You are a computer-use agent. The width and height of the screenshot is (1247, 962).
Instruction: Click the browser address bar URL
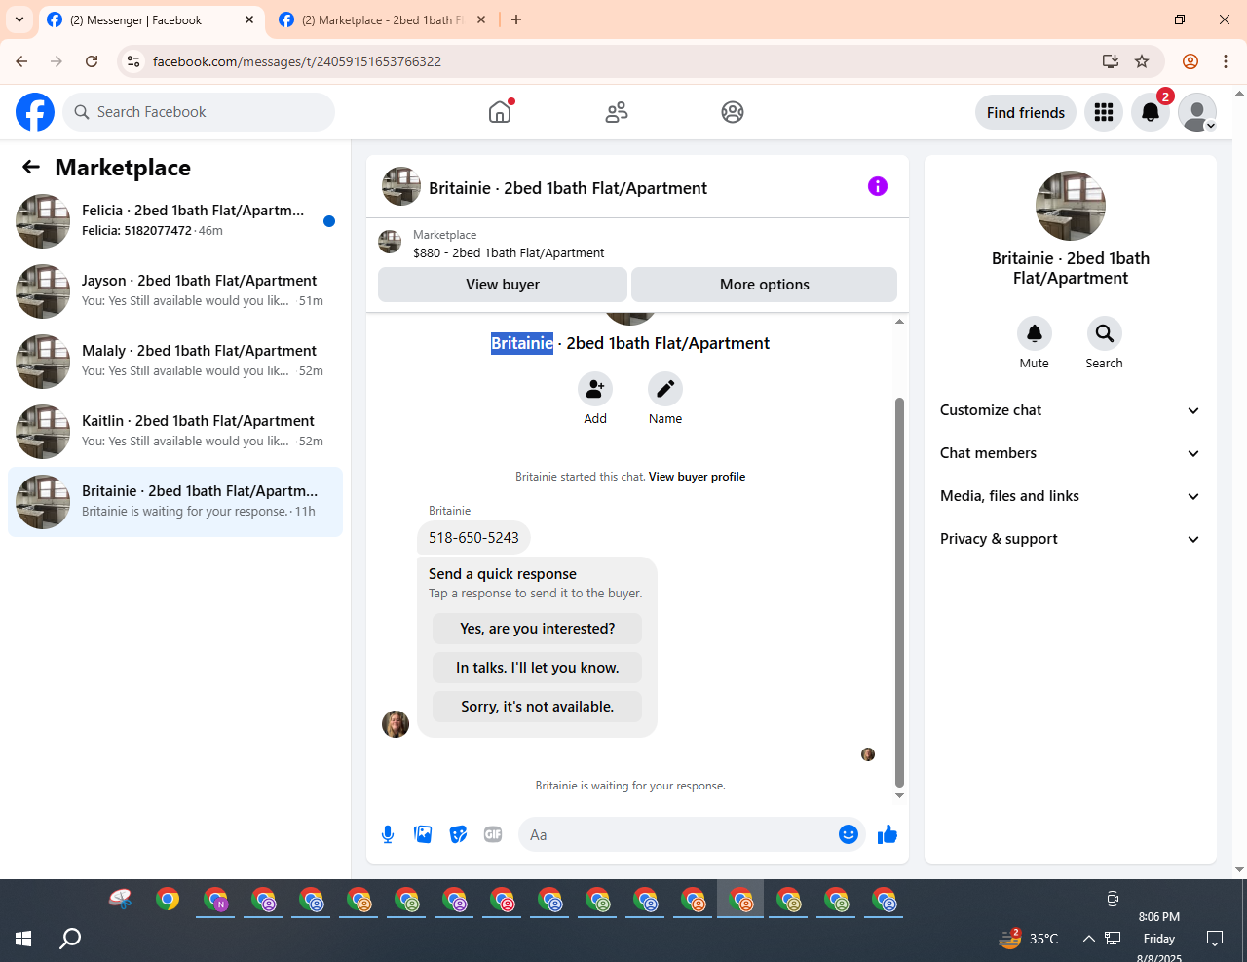coord(297,61)
